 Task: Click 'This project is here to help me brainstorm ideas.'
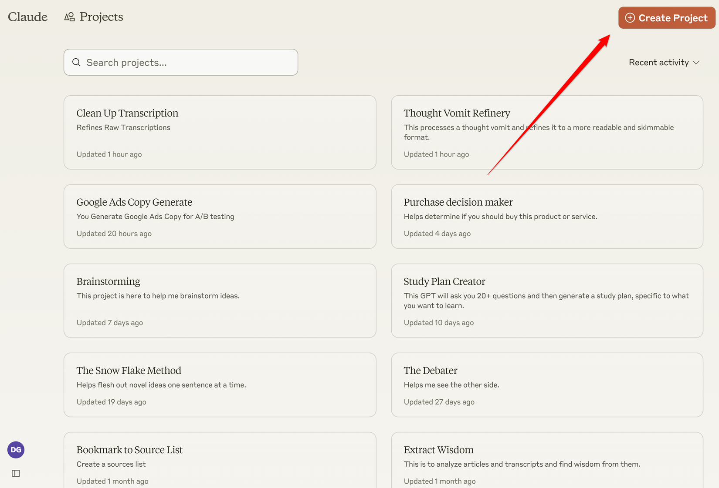click(x=158, y=296)
